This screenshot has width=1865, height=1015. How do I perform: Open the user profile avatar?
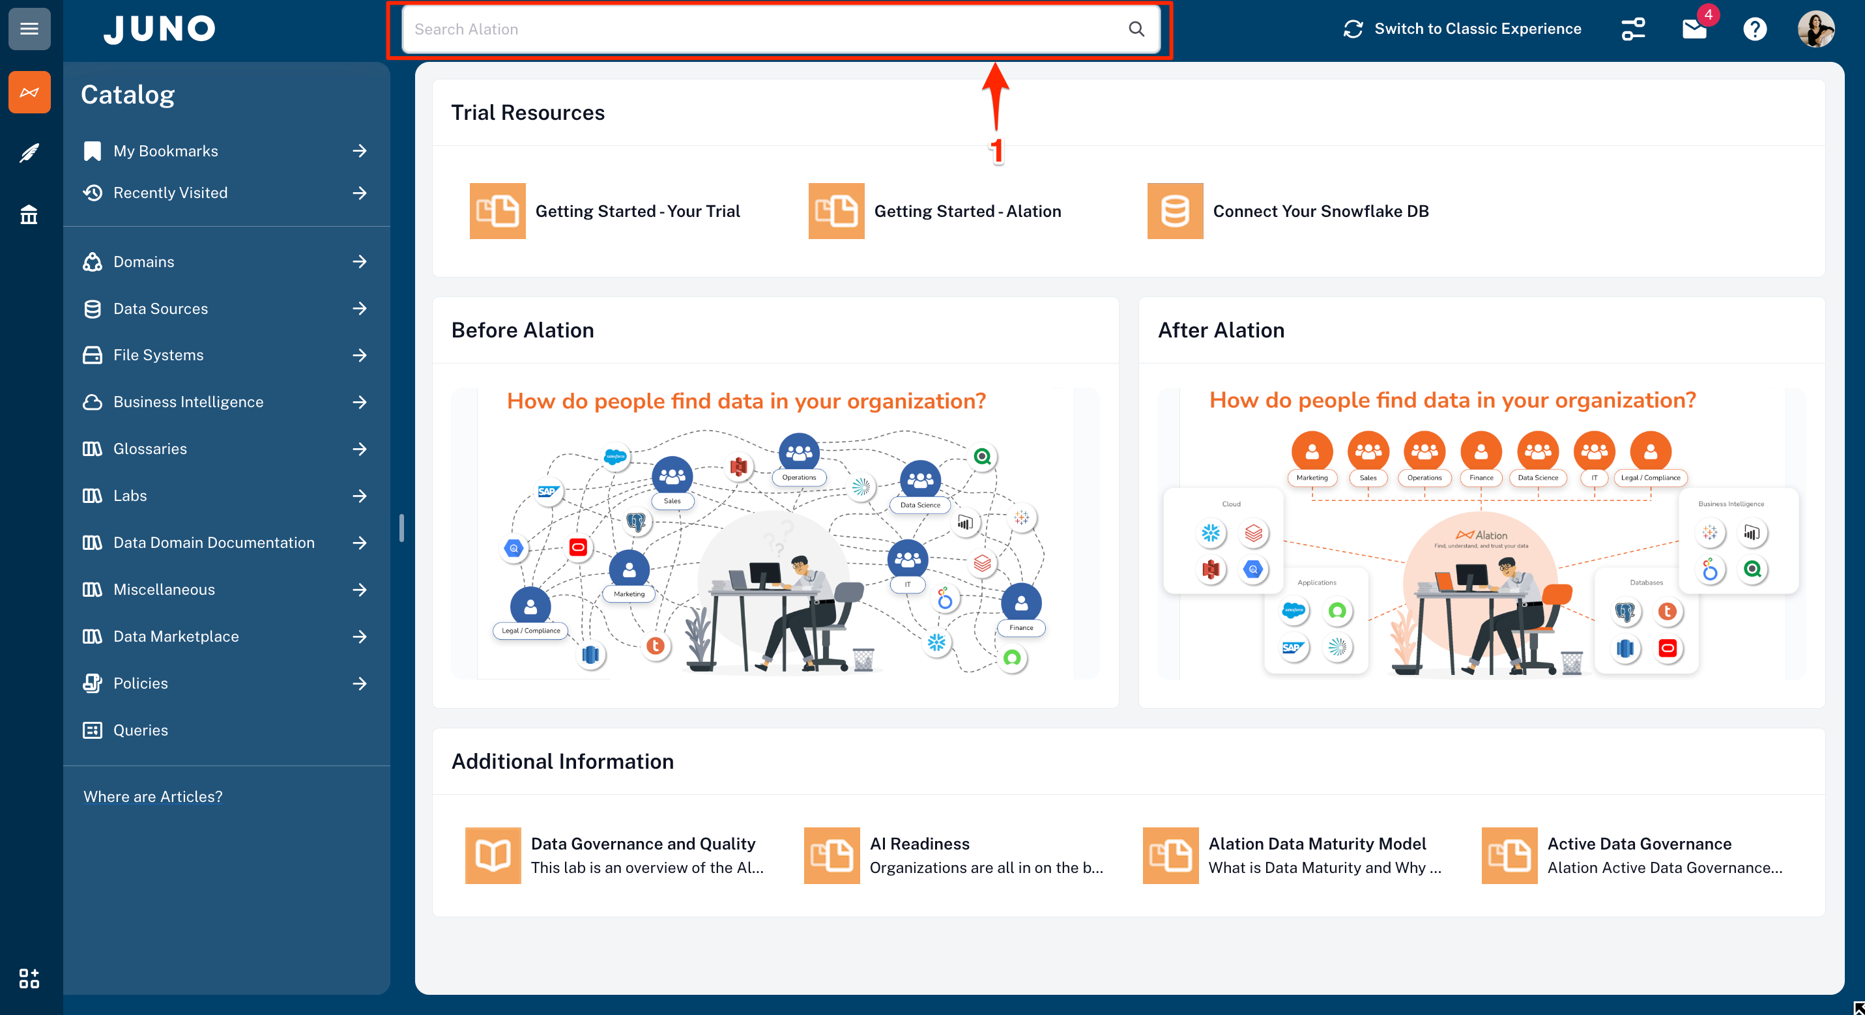pos(1815,29)
